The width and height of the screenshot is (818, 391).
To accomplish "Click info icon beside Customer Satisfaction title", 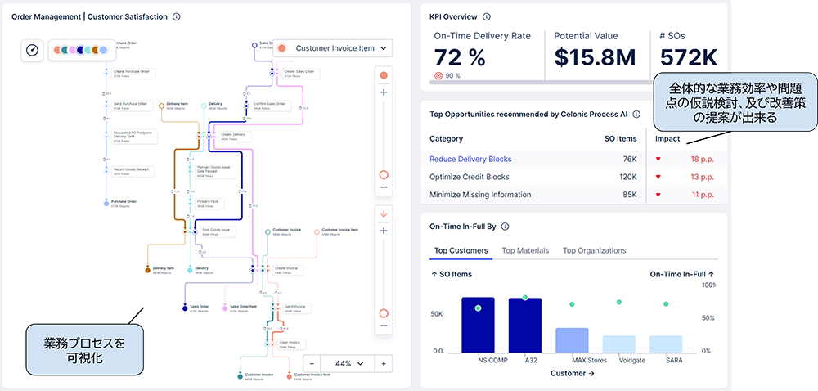I will (x=177, y=16).
